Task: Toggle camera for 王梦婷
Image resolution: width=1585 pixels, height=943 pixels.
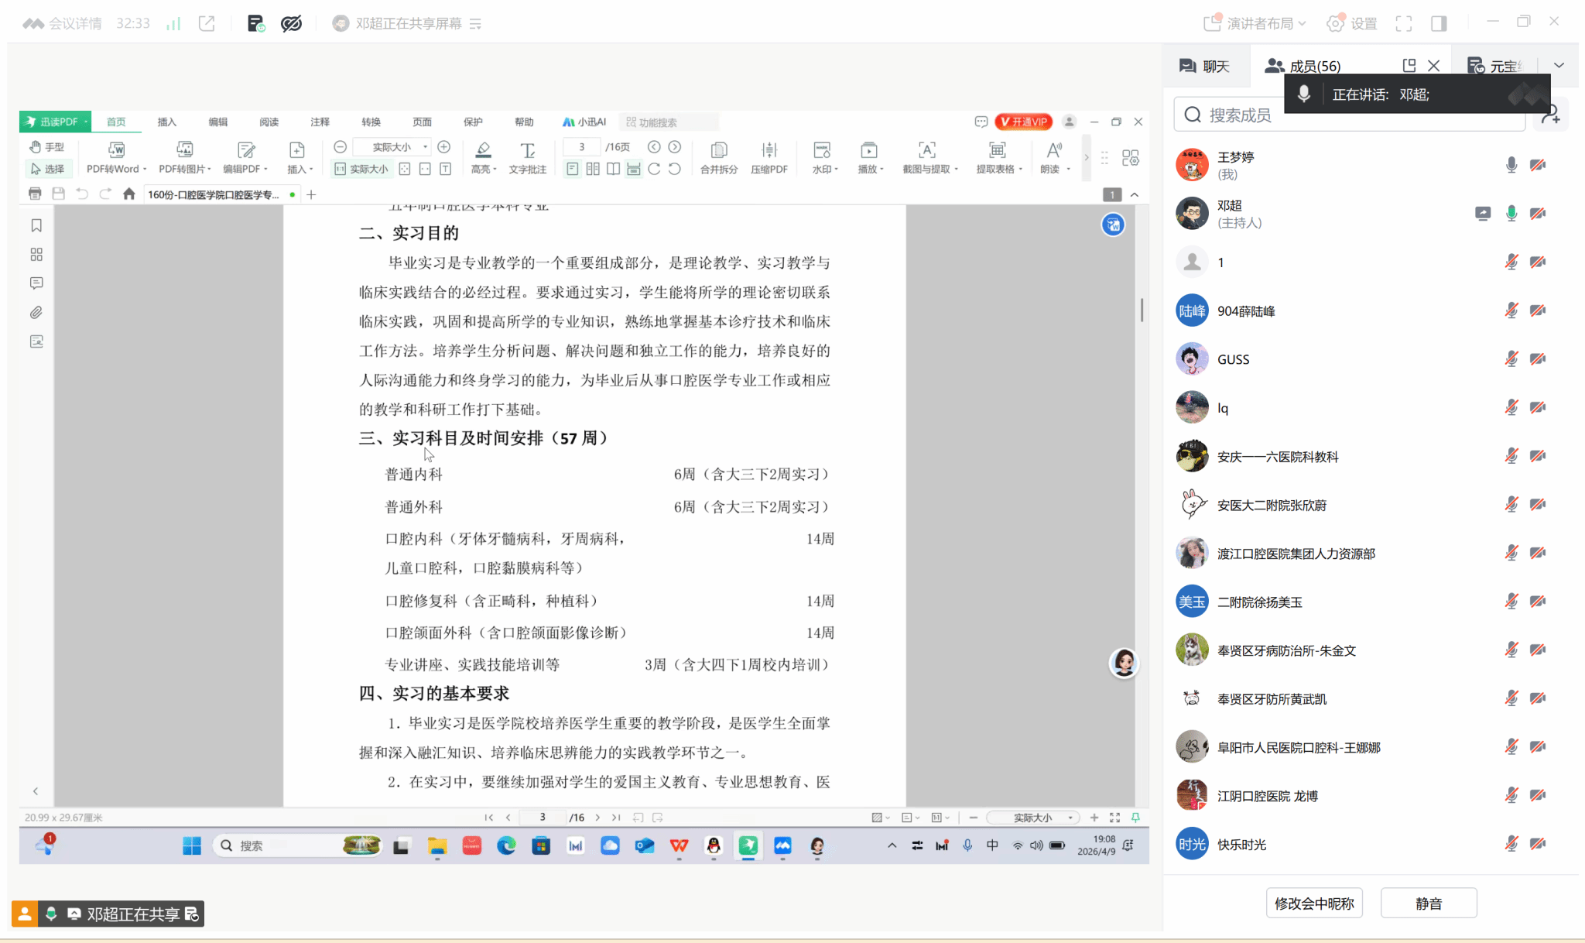Action: 1538,165
